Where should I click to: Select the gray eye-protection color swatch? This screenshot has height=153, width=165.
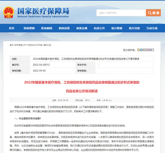tap(144, 50)
